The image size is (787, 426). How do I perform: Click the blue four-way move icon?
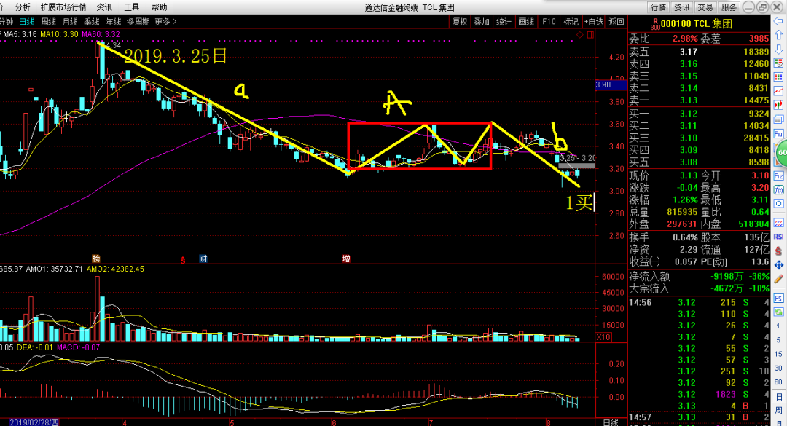click(778, 264)
